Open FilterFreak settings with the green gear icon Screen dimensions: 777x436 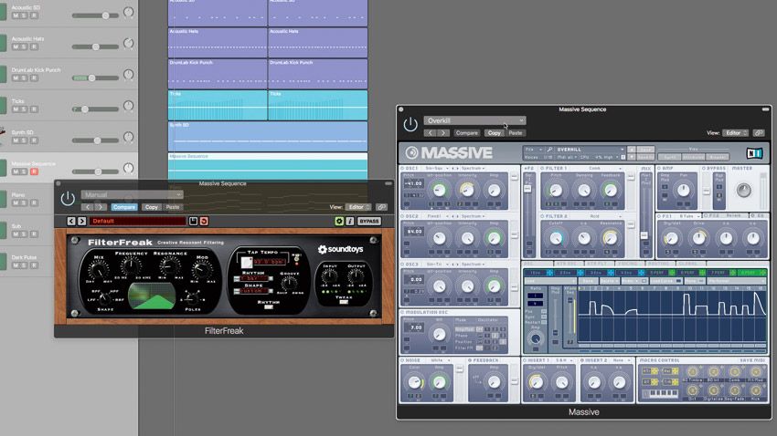tap(339, 221)
